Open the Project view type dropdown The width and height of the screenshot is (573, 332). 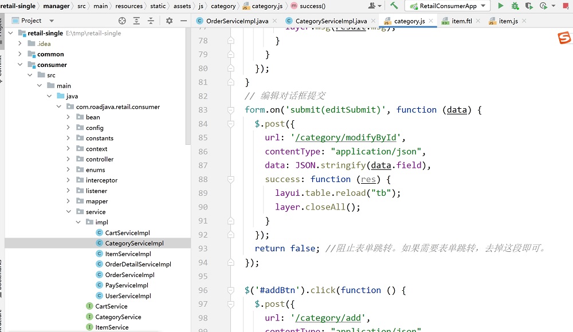[x=52, y=21]
